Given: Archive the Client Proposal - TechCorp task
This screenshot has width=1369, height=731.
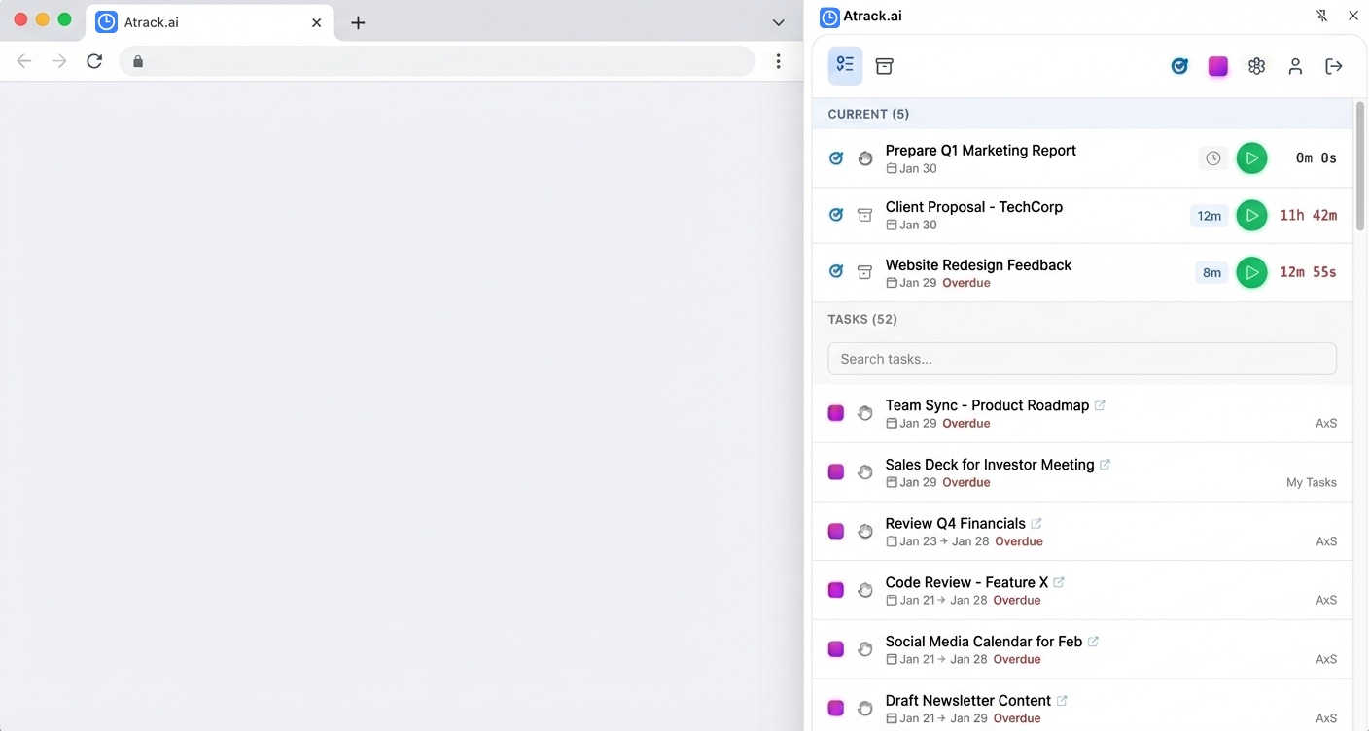Looking at the screenshot, I should pos(864,216).
